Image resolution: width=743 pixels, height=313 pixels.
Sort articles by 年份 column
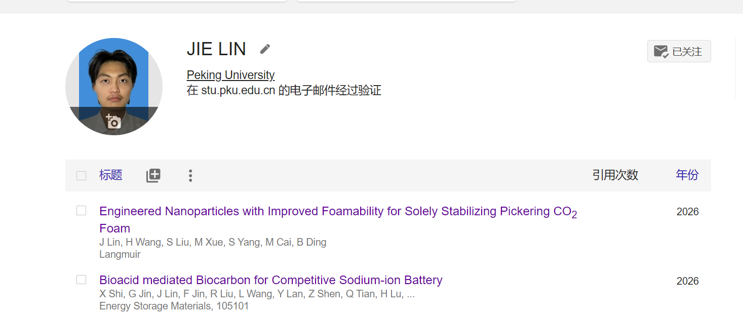pos(687,175)
